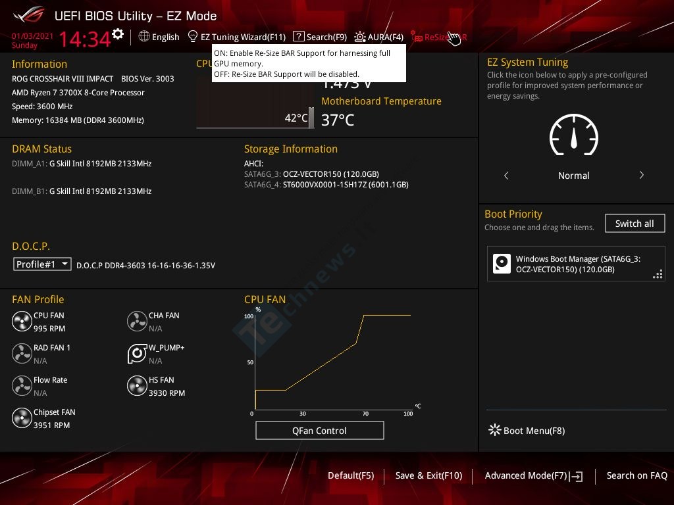Screen dimensions: 674x505
Task: Select next EZ System Tuning profile
Action: tap(641, 175)
